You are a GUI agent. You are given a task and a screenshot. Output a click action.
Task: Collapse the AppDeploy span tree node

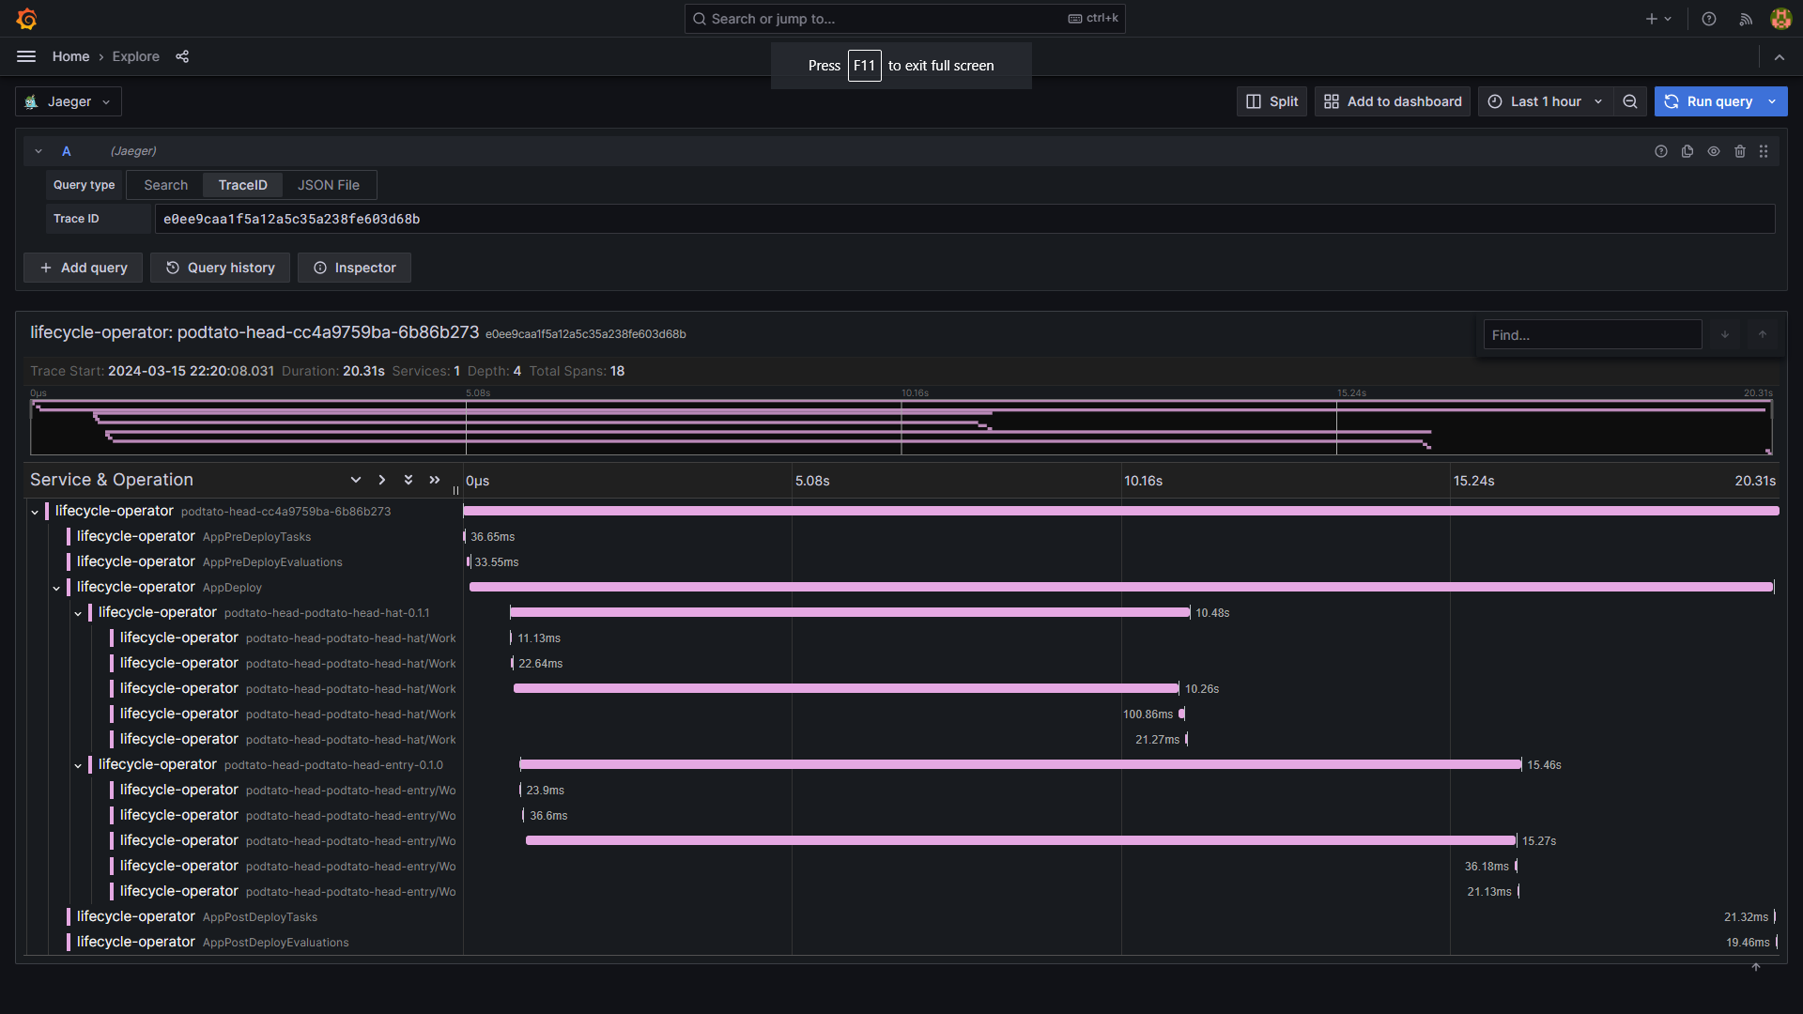pos(56,588)
